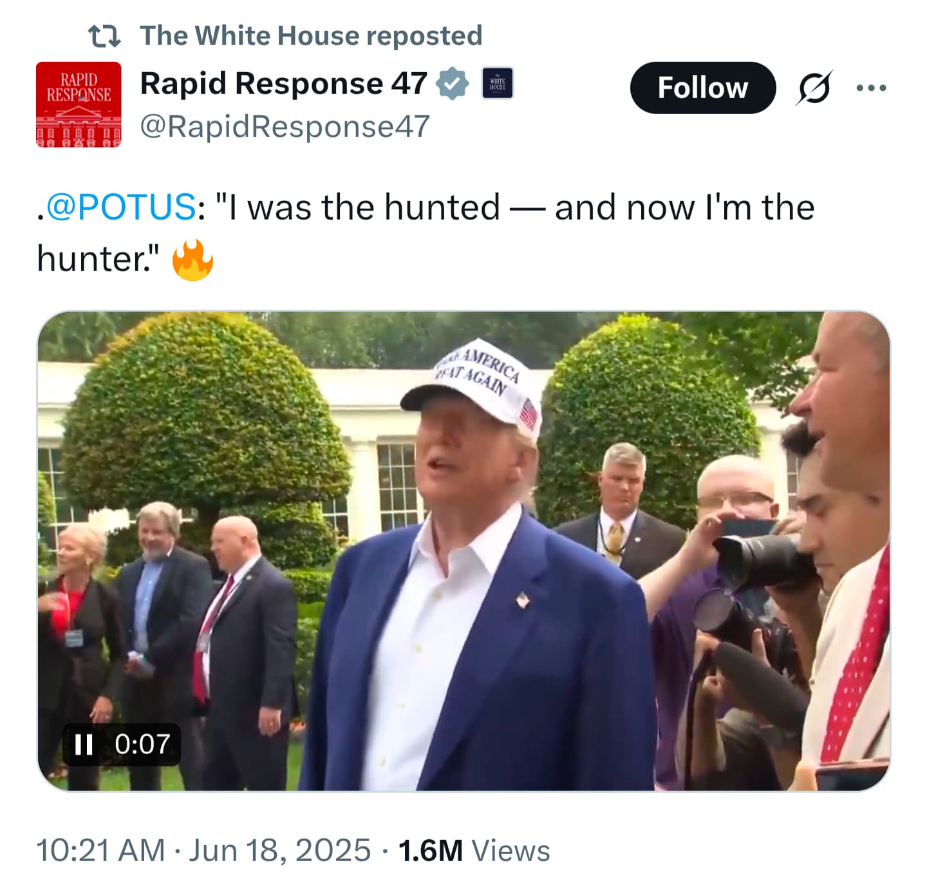Screen dimensions: 927x883
Task: Open the Grok slashed-circle icon
Action: pyautogui.click(x=814, y=88)
